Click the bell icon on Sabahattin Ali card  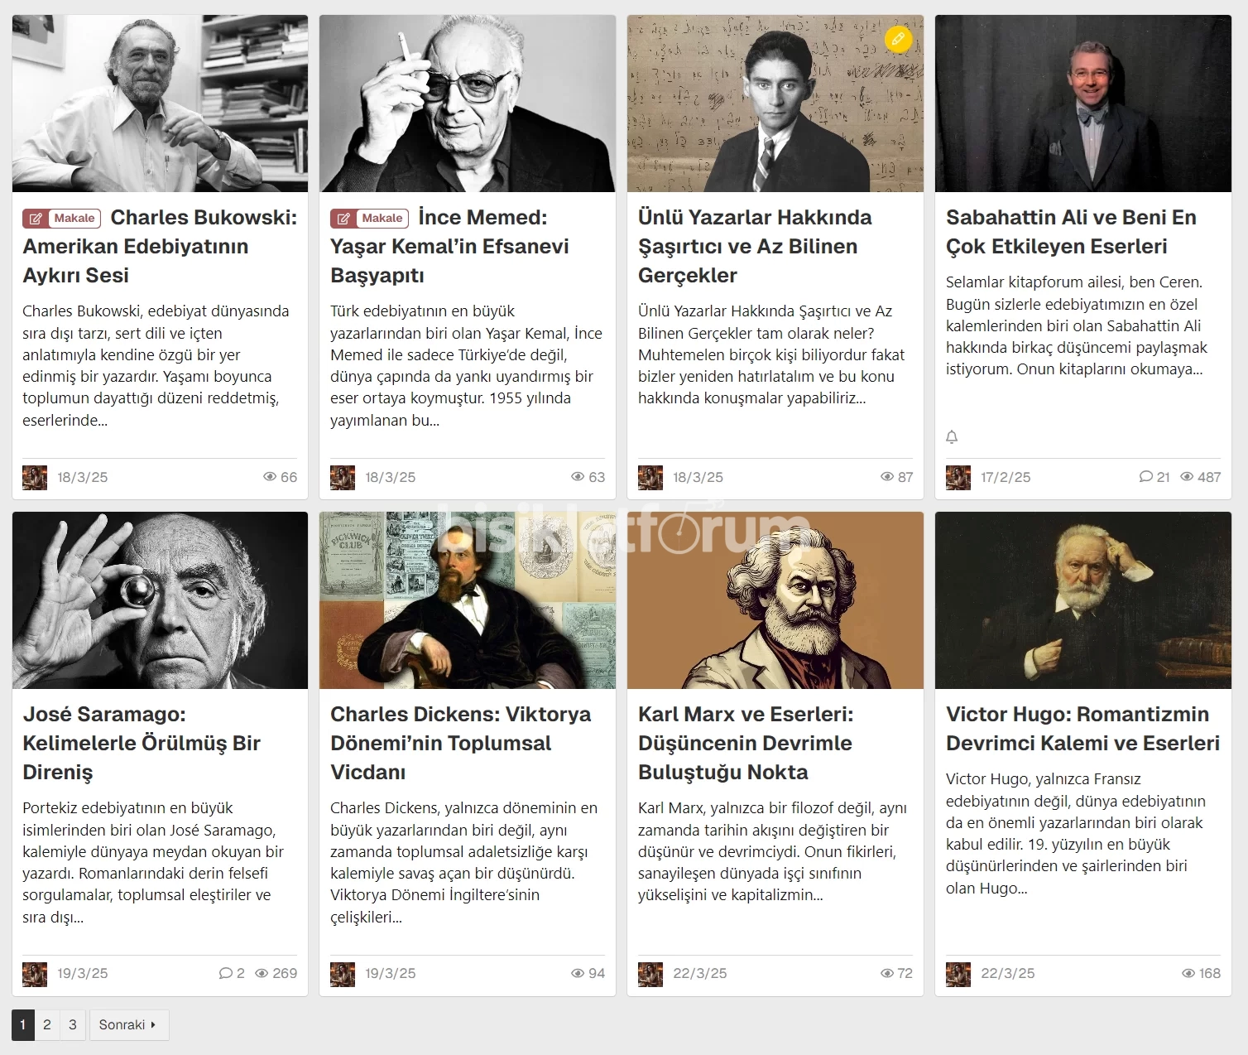[952, 436]
